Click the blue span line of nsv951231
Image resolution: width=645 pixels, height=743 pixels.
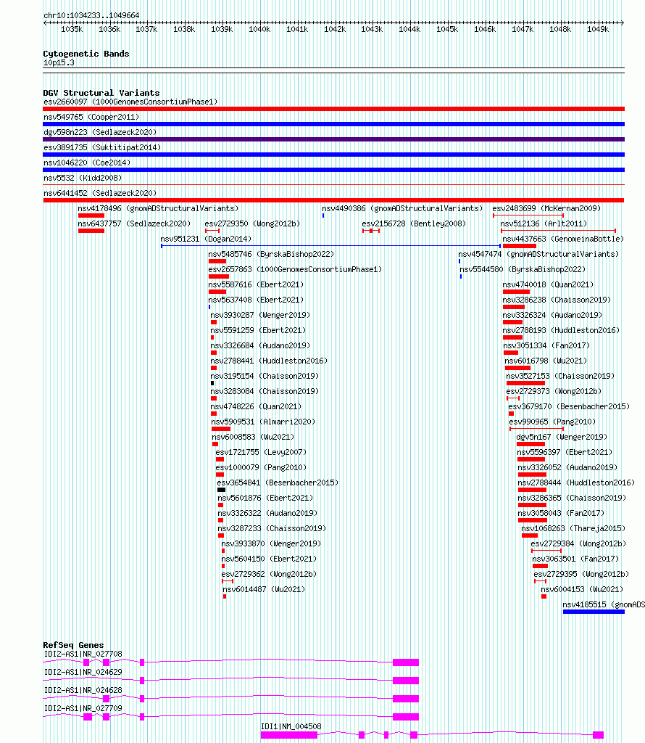click(x=330, y=246)
